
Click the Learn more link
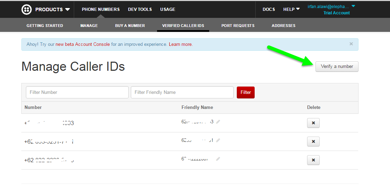180,44
